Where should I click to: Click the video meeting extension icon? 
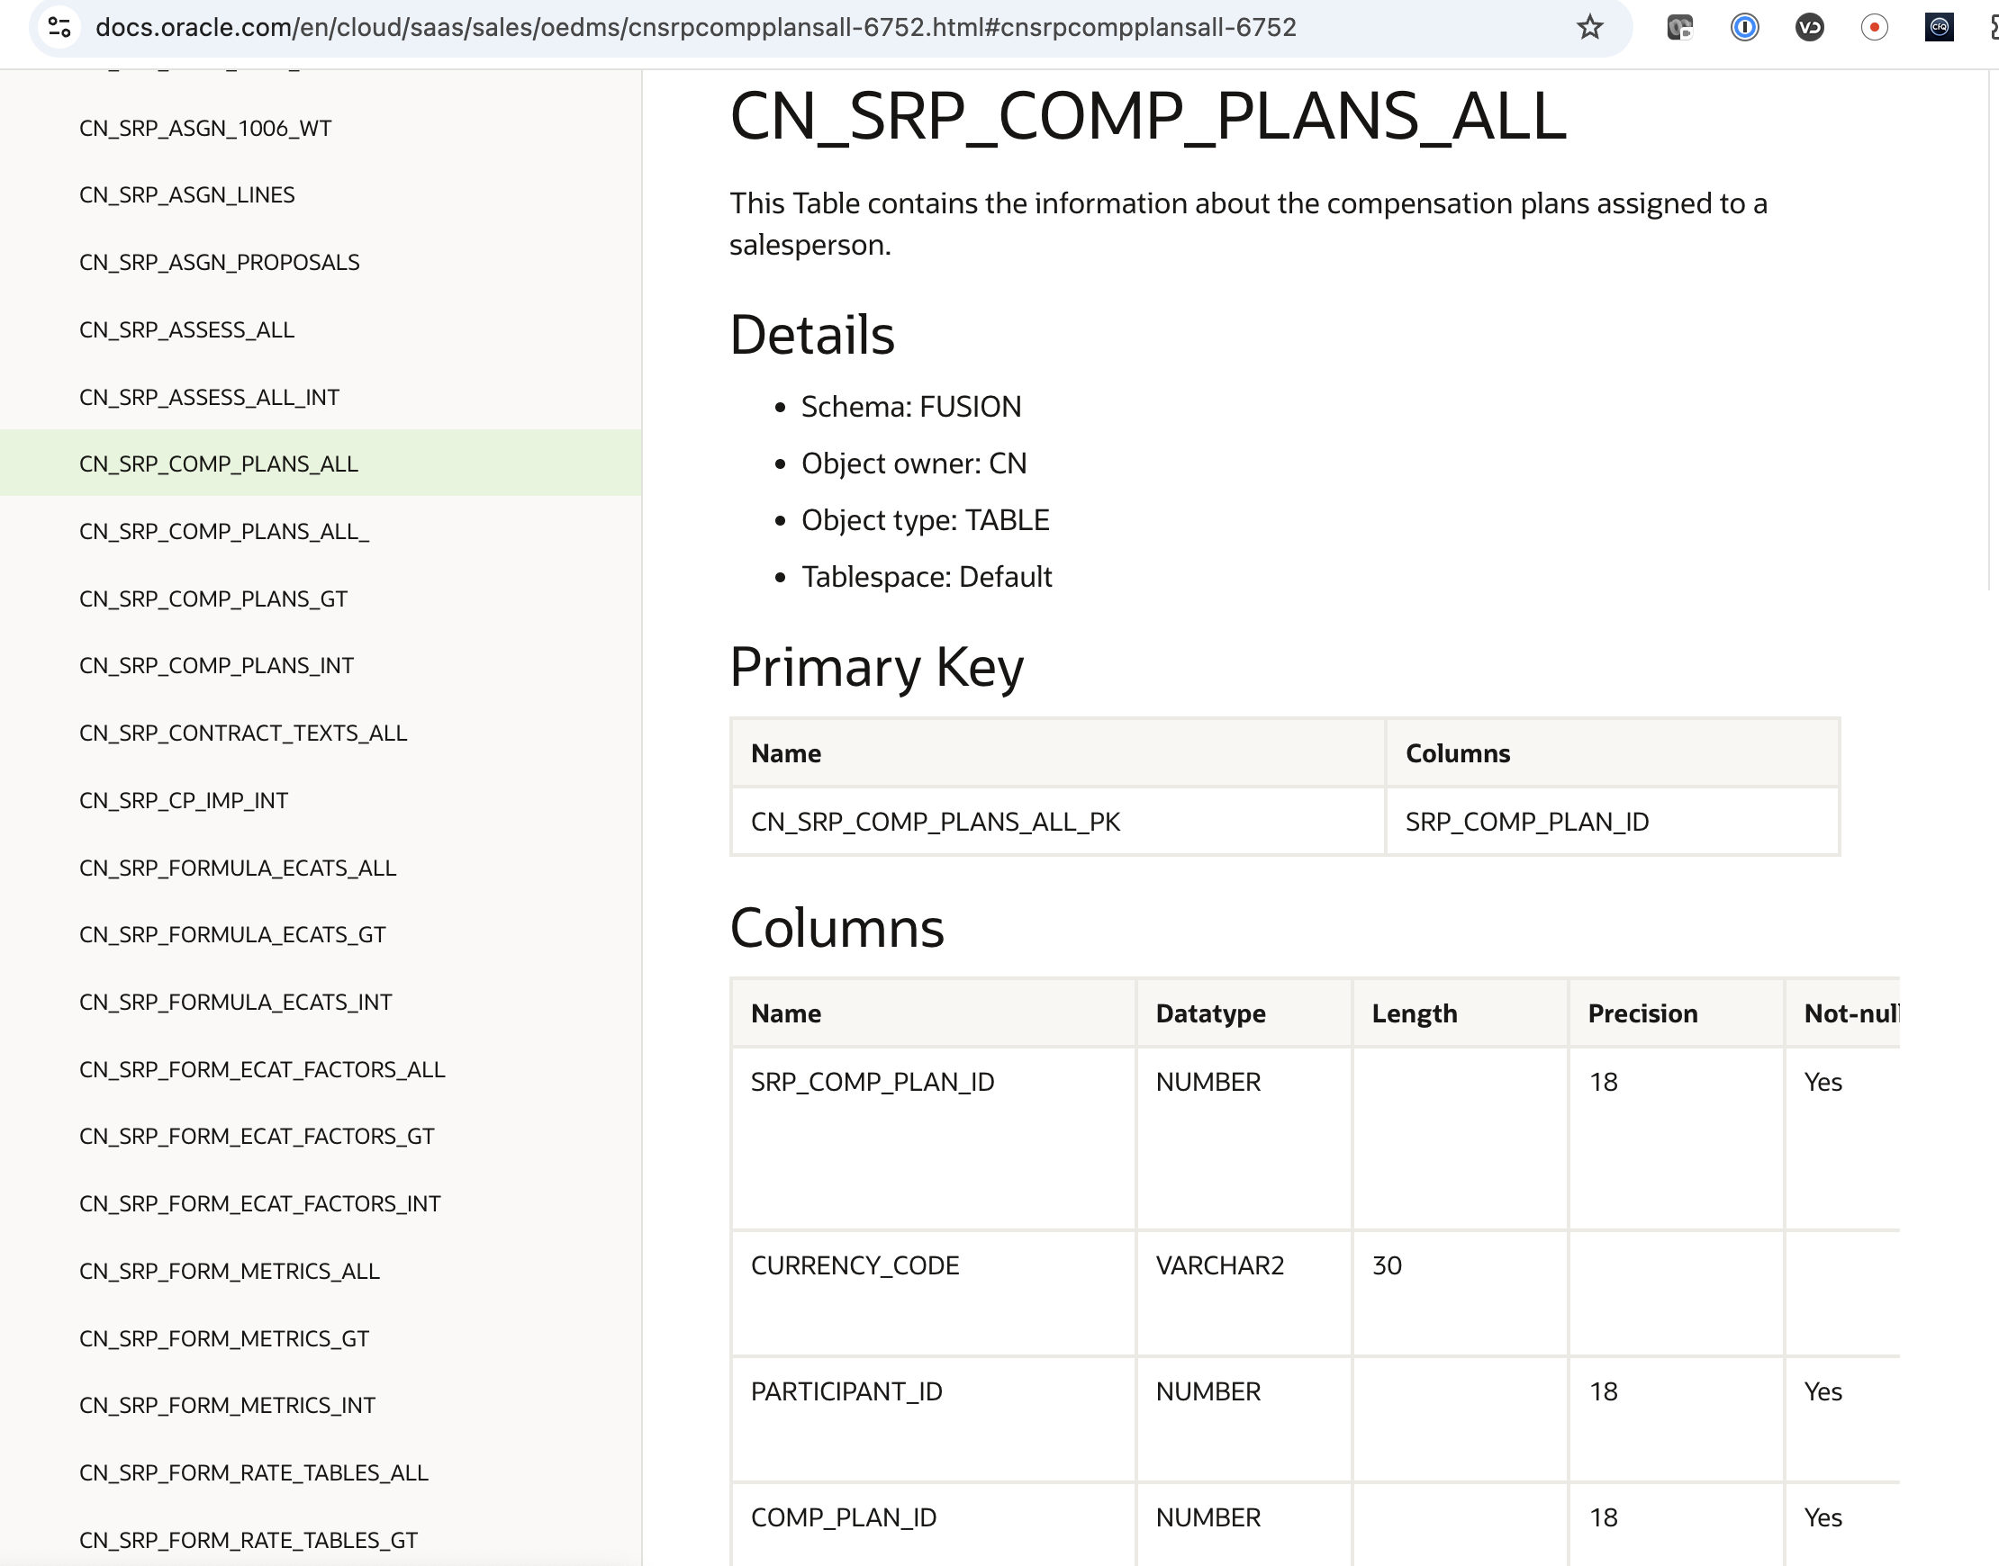click(x=1679, y=28)
